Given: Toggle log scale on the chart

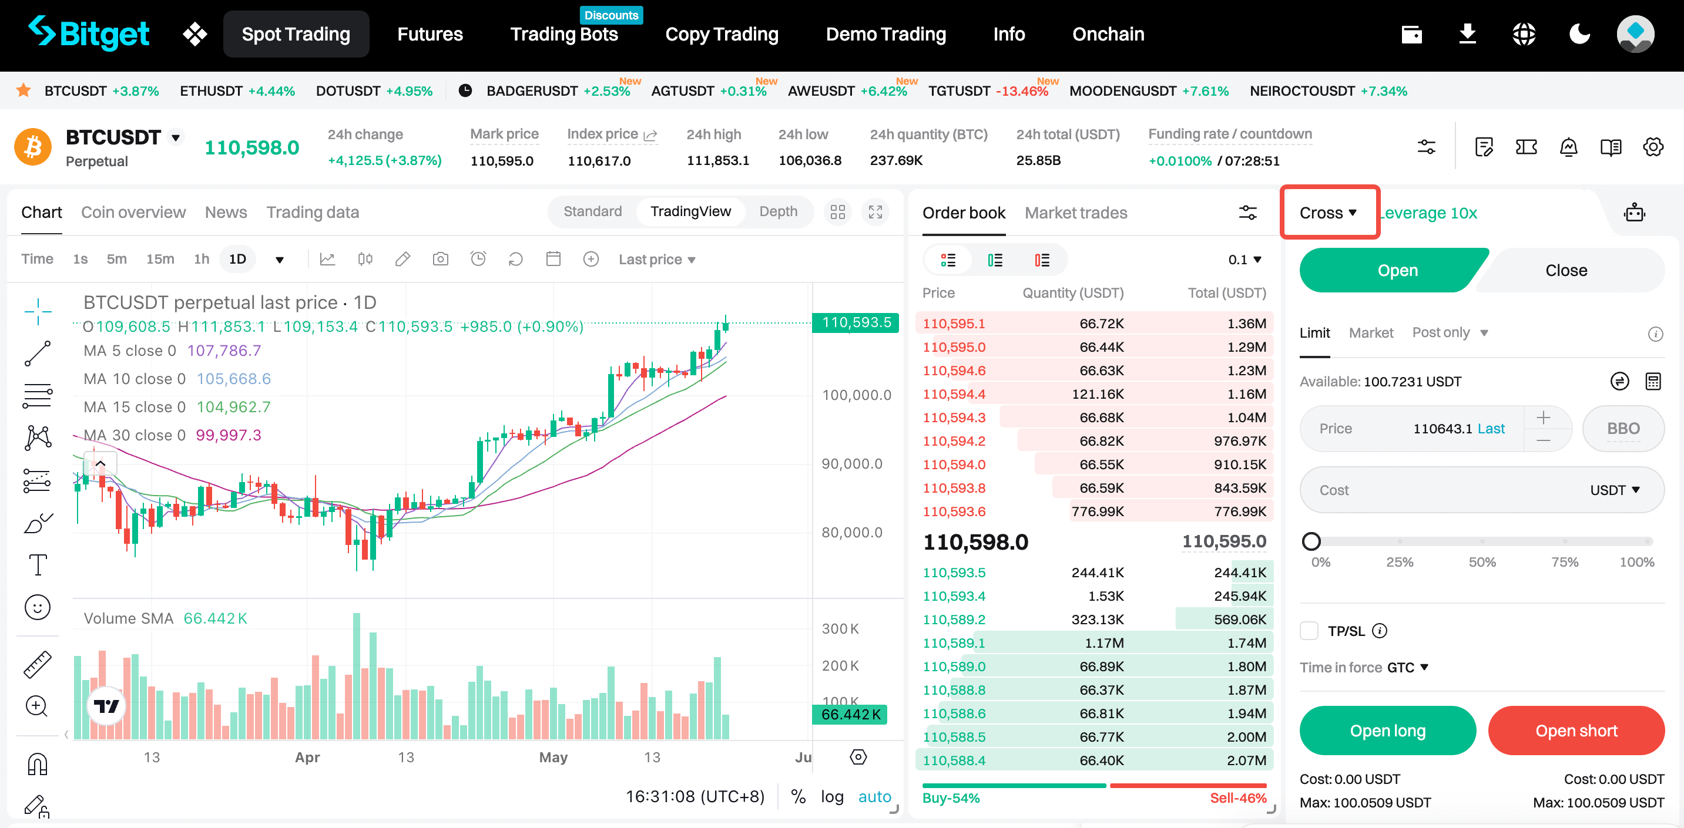Looking at the screenshot, I should point(831,797).
